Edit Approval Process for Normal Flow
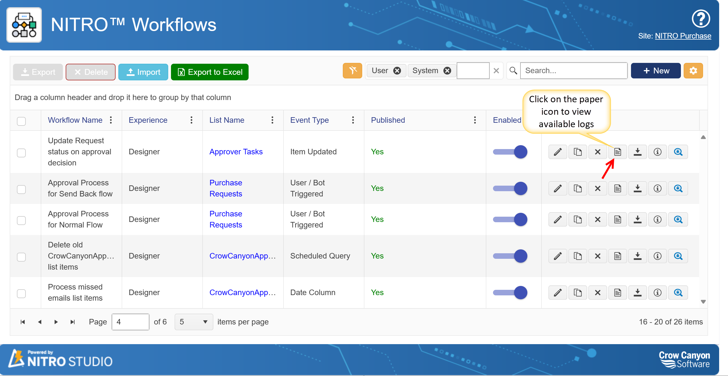Viewport: 728px width, 376px height. 558,219
